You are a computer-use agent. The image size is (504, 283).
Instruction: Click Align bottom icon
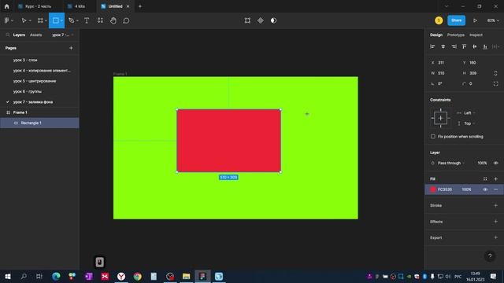(485, 46)
